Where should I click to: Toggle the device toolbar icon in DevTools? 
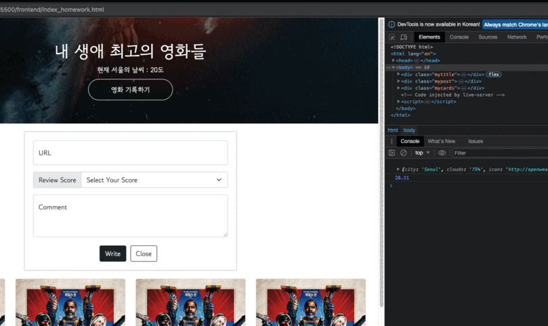404,37
